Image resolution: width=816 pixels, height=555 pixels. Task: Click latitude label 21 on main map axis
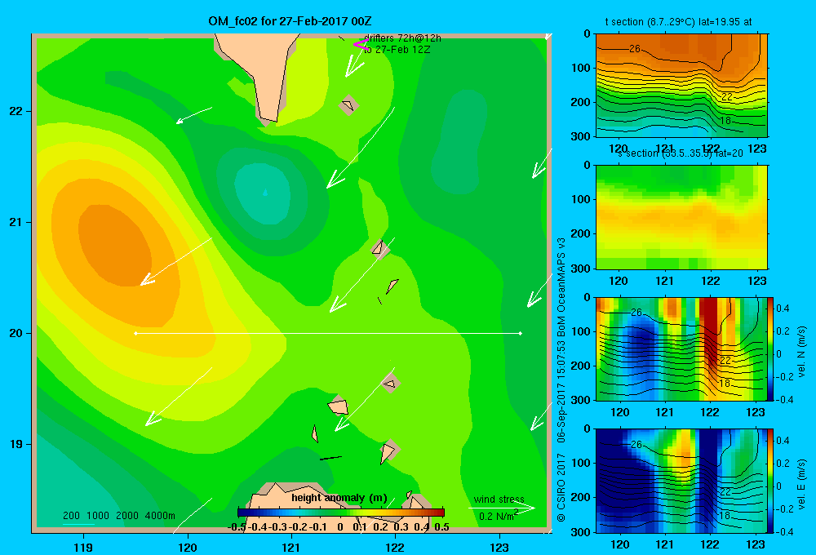(x=16, y=222)
